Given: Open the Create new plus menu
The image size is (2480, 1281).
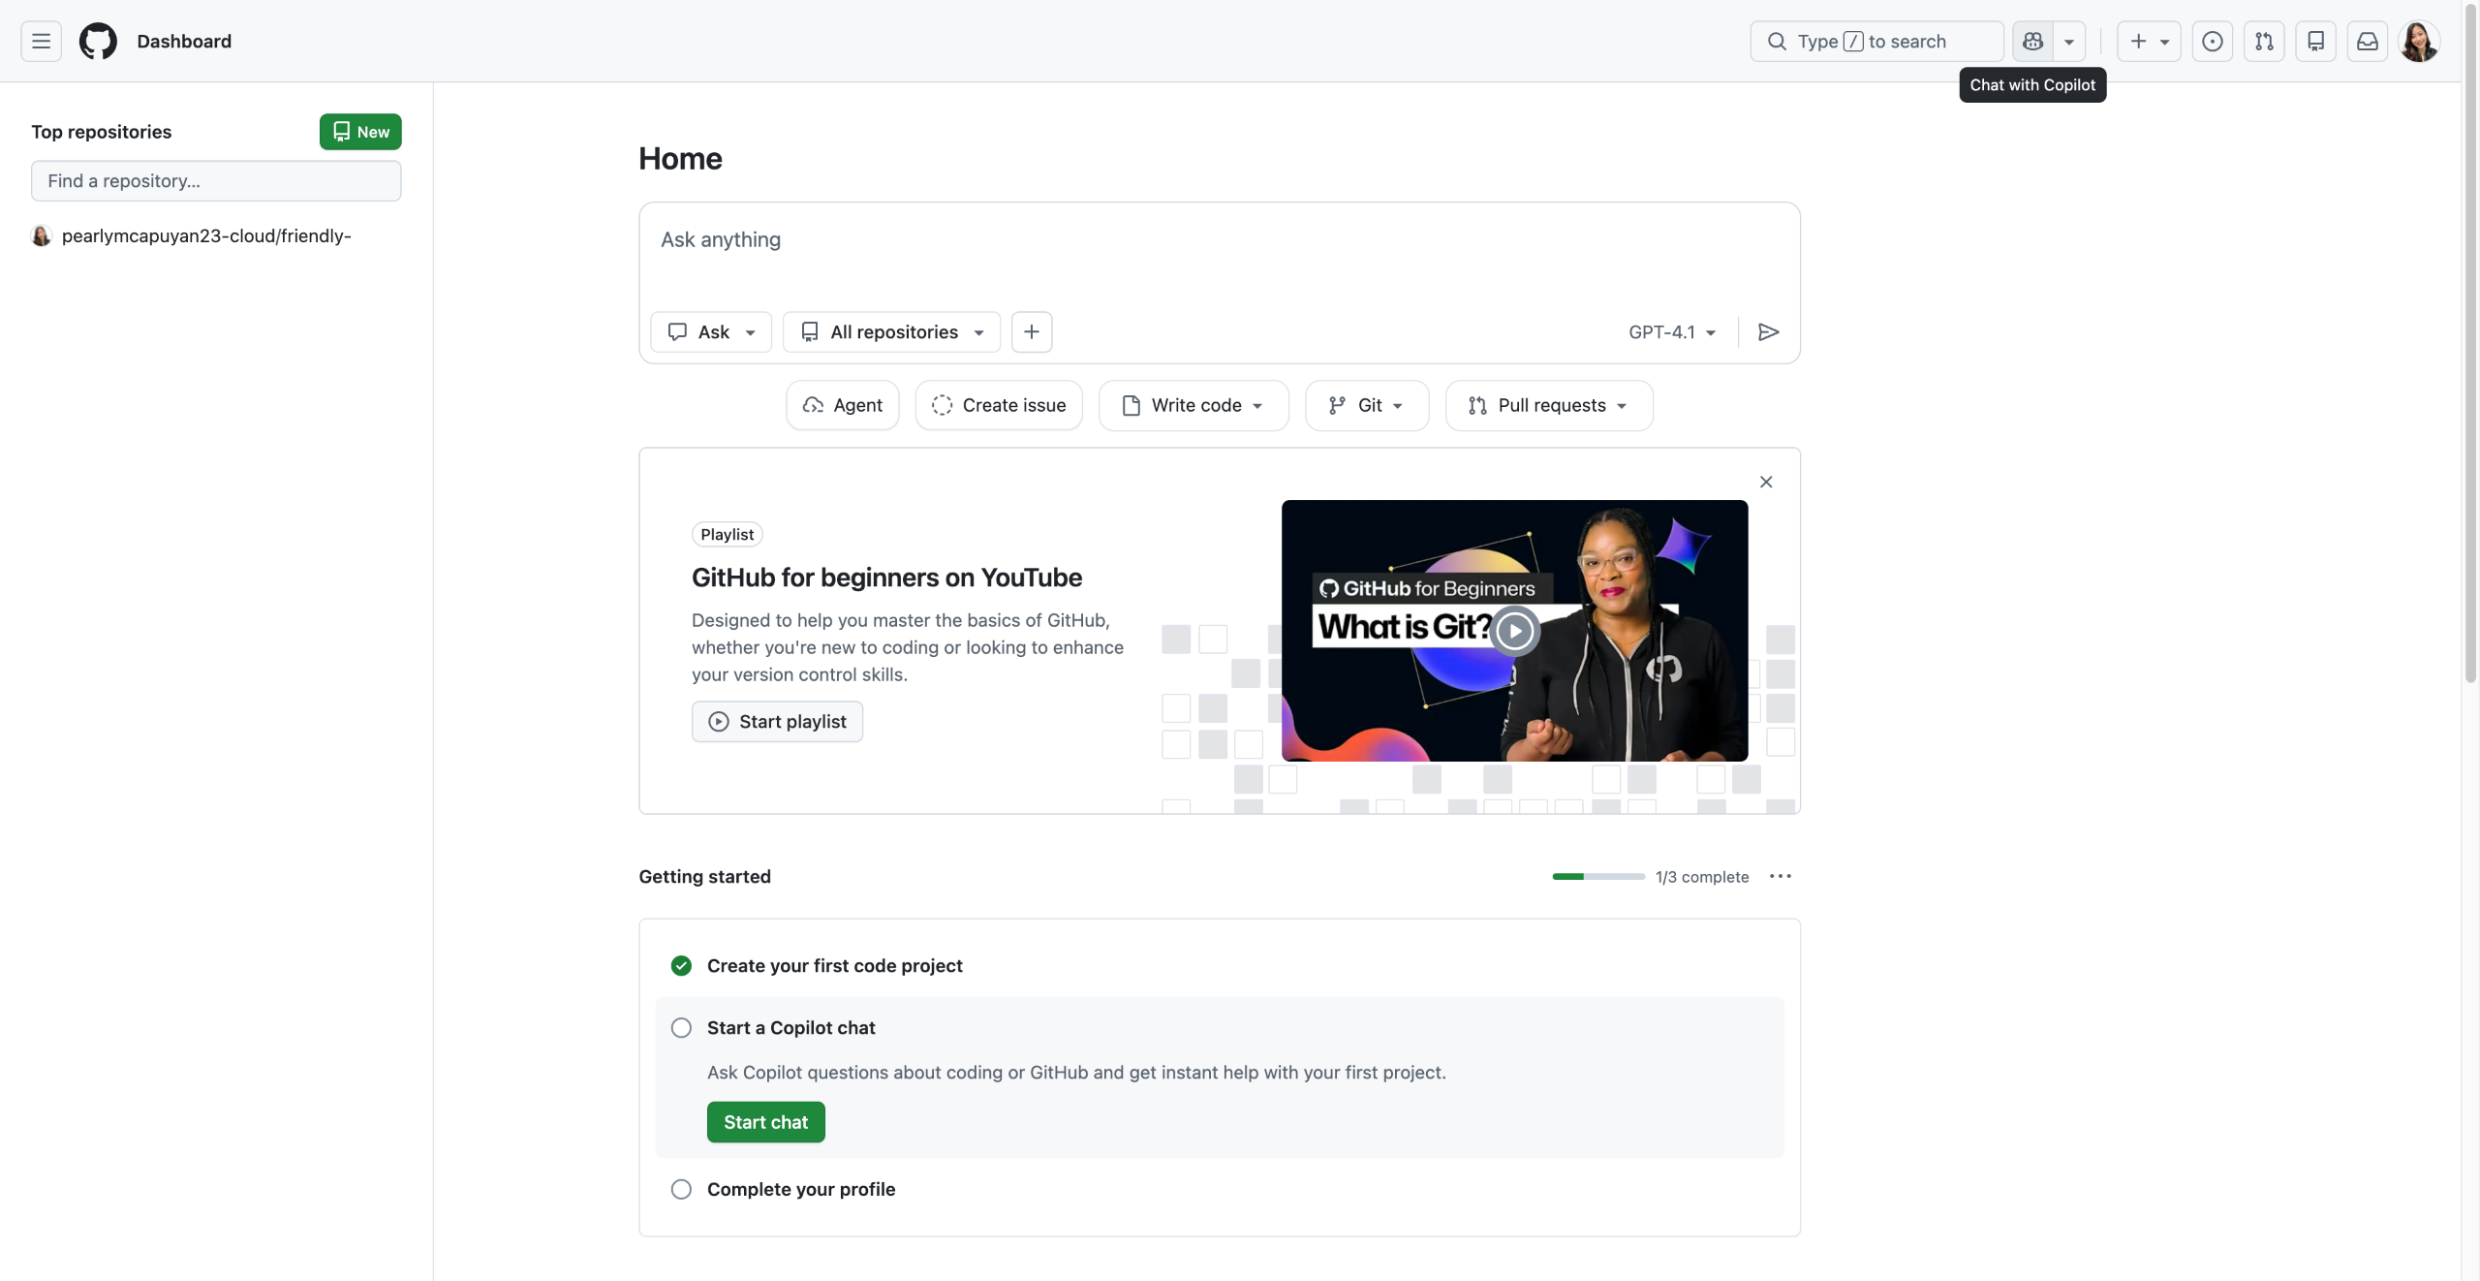Looking at the screenshot, I should coord(2148,42).
